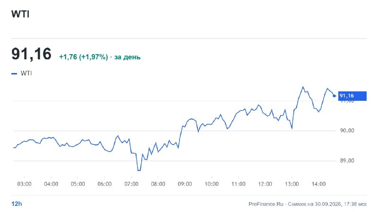Image resolution: width=378 pixels, height=212 pixels.
Task: Click the chart peak near 13:25
Action: (303, 87)
